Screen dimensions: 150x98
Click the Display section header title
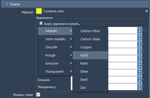15,4
